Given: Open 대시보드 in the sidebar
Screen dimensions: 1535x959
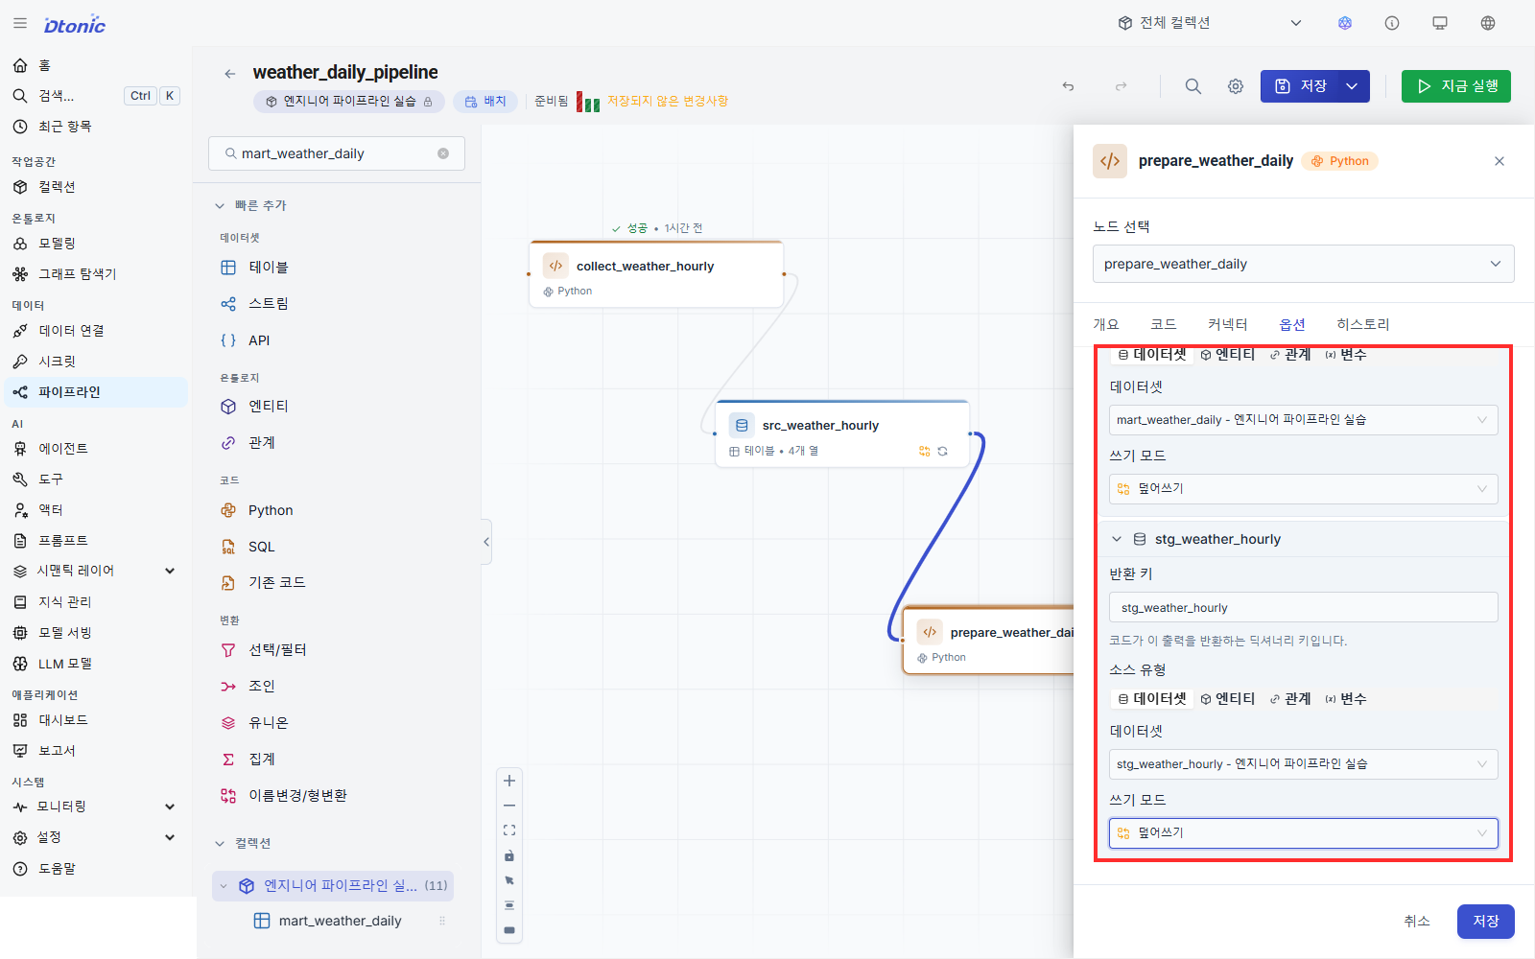Looking at the screenshot, I should (96, 720).
